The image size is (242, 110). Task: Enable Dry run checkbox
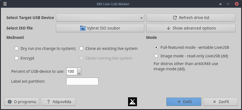tap(17, 49)
